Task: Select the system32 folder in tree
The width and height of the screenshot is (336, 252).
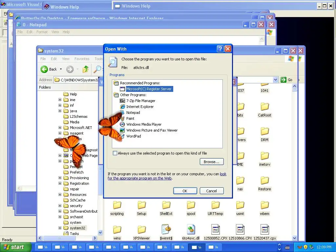Action: pos(74,228)
